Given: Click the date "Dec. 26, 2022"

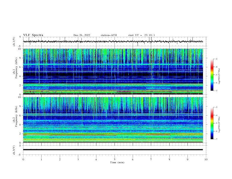Looking at the screenshot, I should (x=82, y=35).
